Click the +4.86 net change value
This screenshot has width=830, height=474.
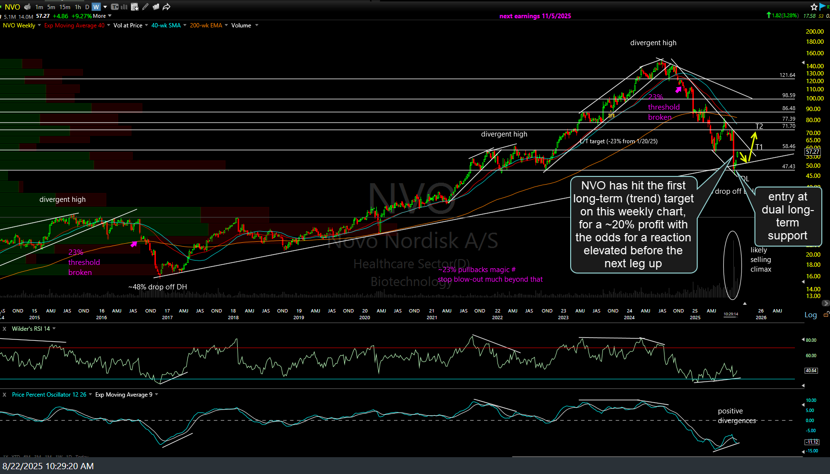[x=61, y=16]
